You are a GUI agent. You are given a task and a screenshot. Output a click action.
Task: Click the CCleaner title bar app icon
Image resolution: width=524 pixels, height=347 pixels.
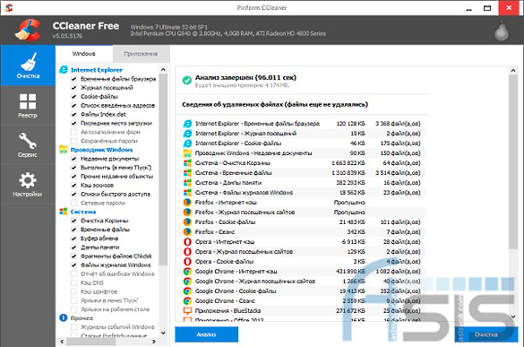9,7
